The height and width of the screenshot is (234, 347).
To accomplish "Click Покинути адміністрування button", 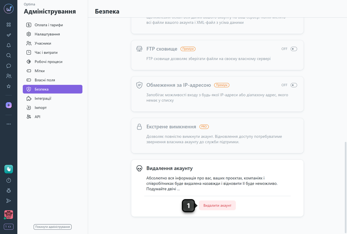I will 52,227.
